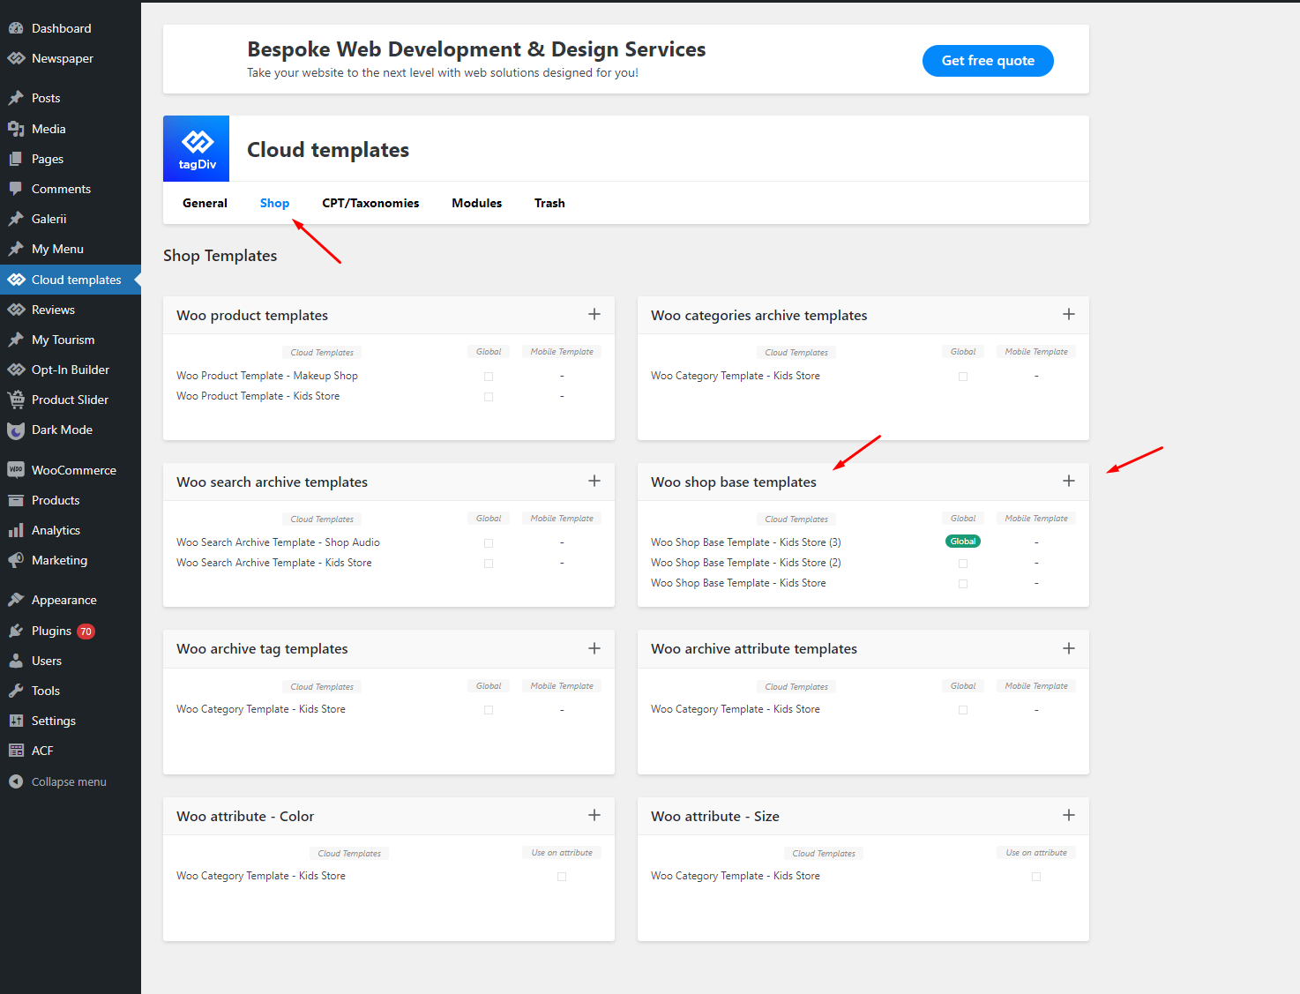Click the Settings sliders icon
1300x994 pixels.
(16, 721)
